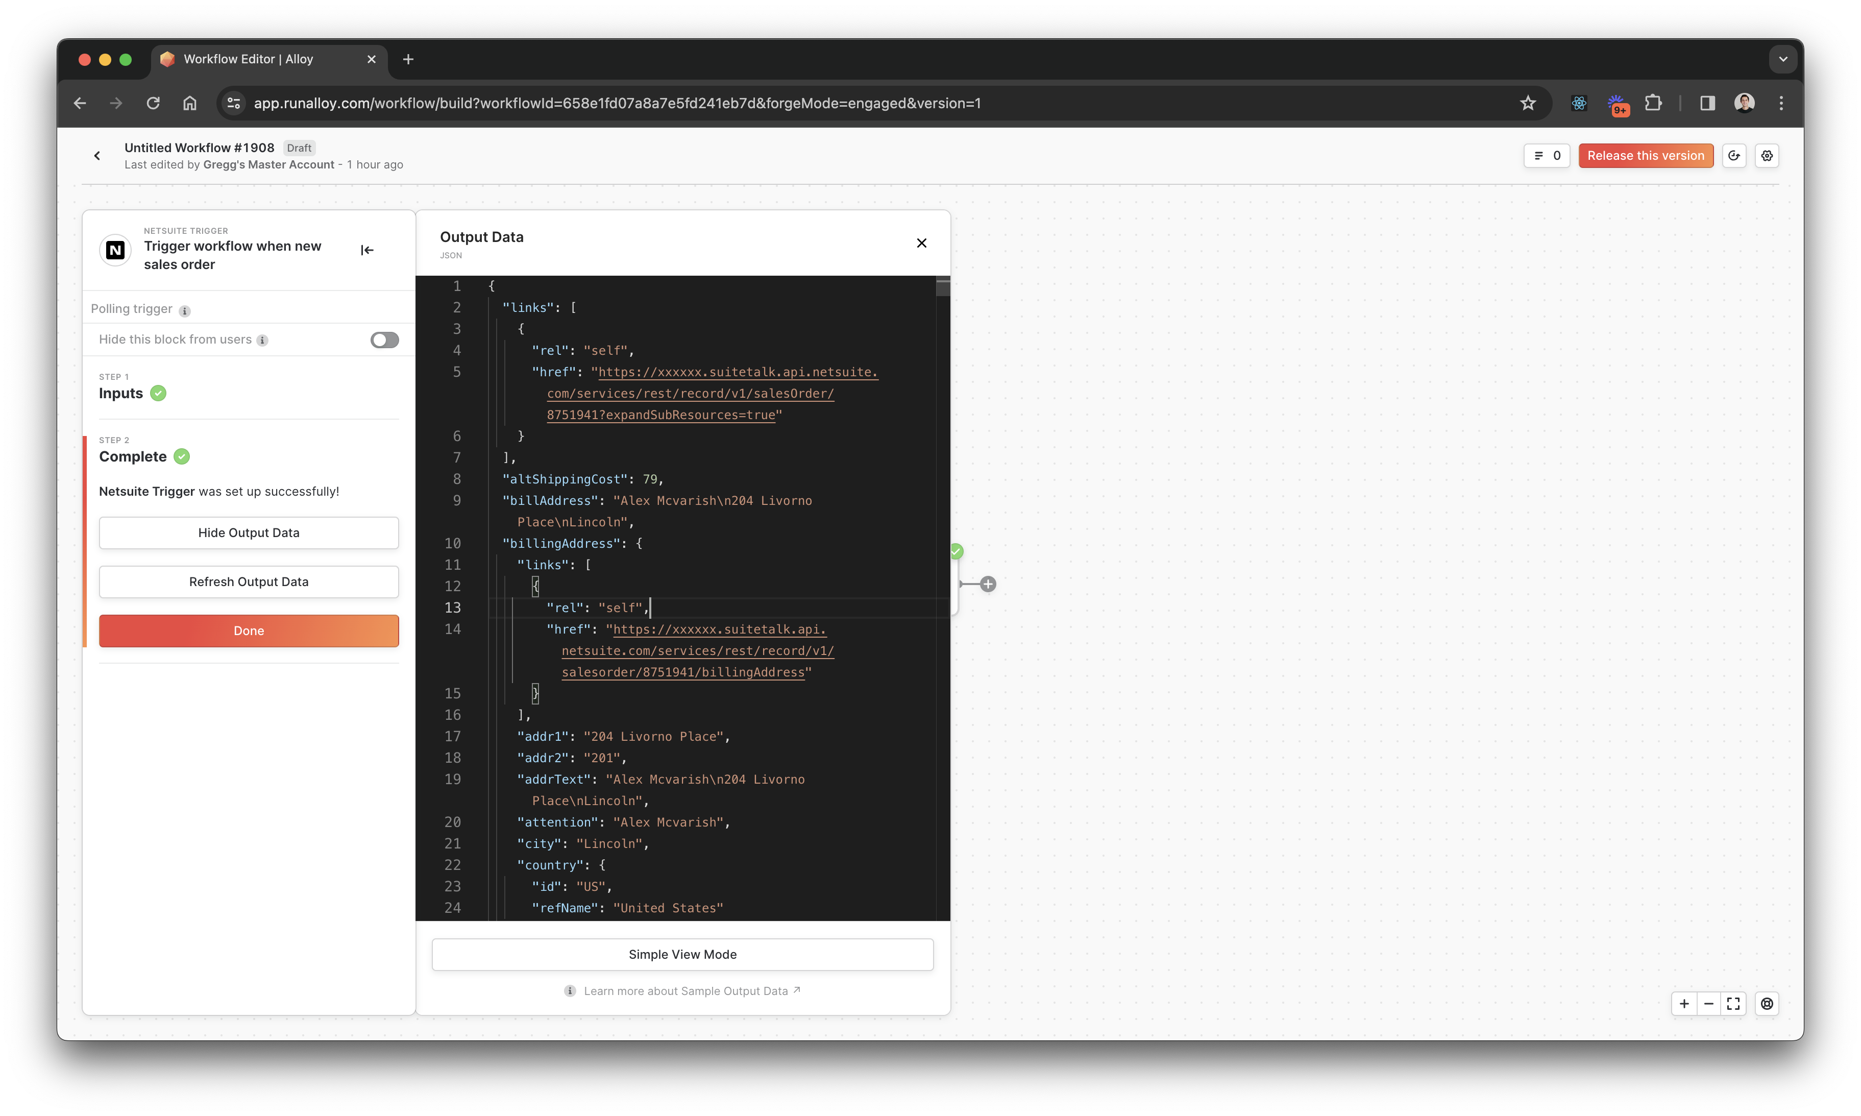Open the Extensions puzzle icon
The height and width of the screenshot is (1116, 1861).
coord(1653,103)
